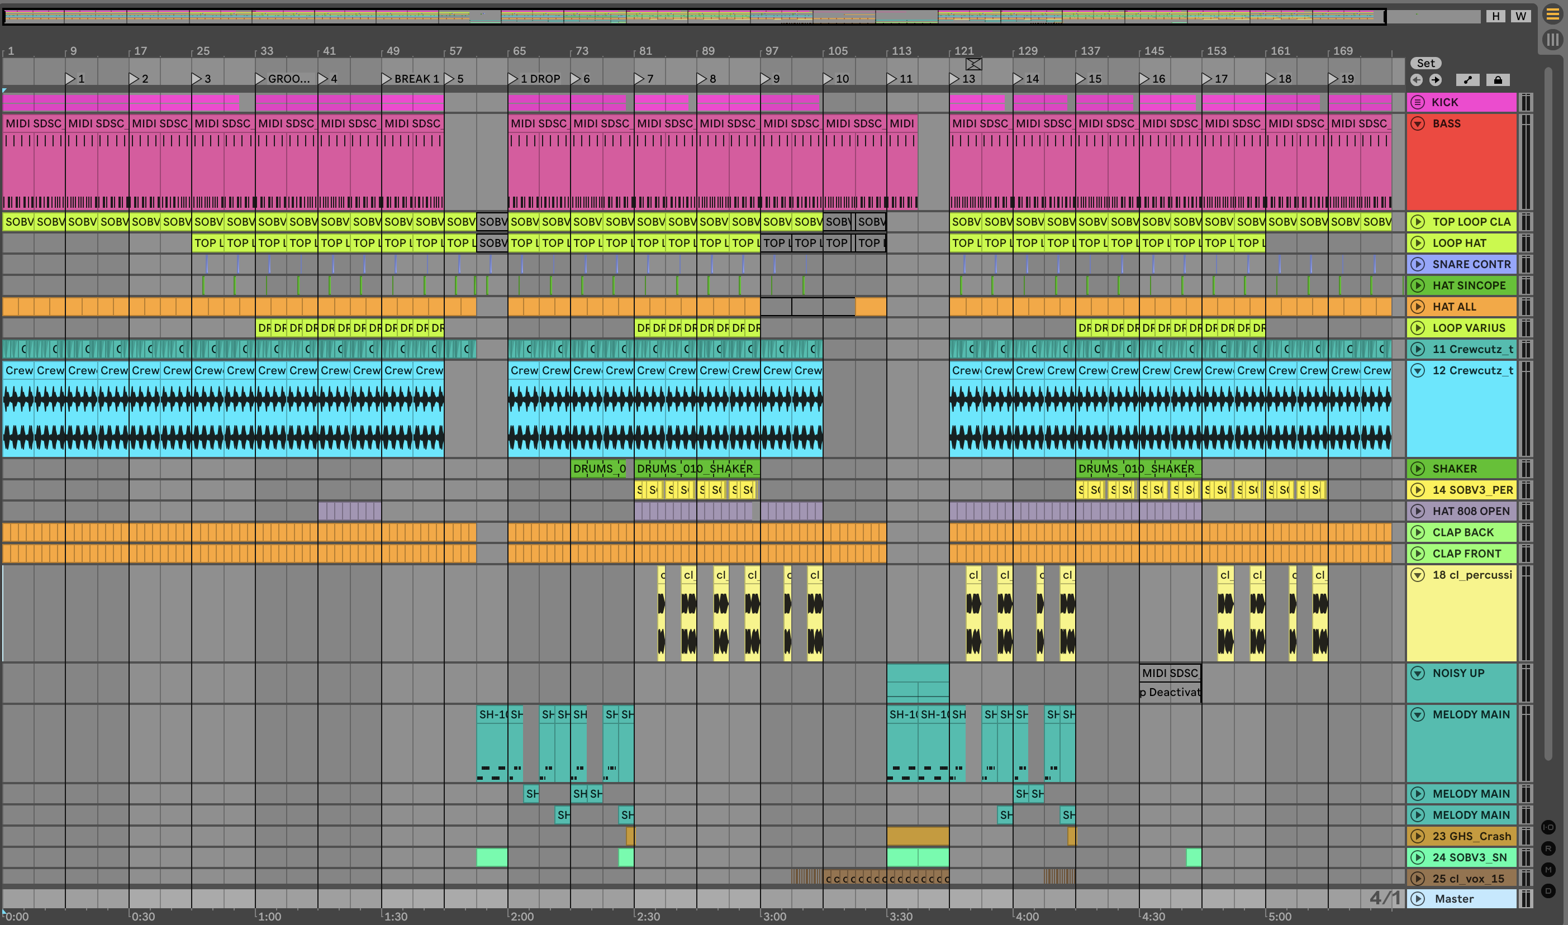
Task: Show Track Delay section with D button
Action: click(1548, 891)
